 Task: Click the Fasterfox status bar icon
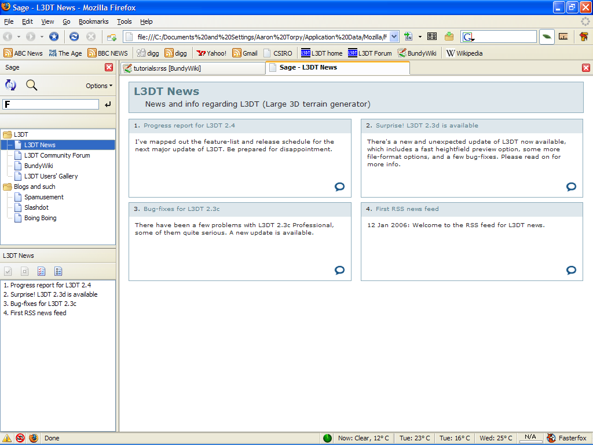pos(551,438)
